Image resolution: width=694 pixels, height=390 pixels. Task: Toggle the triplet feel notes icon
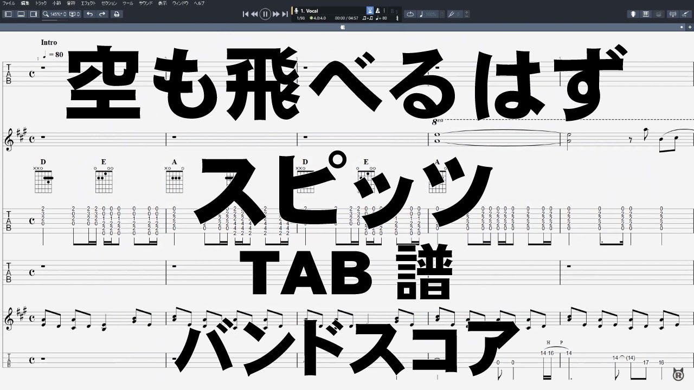pyautogui.click(x=368, y=18)
